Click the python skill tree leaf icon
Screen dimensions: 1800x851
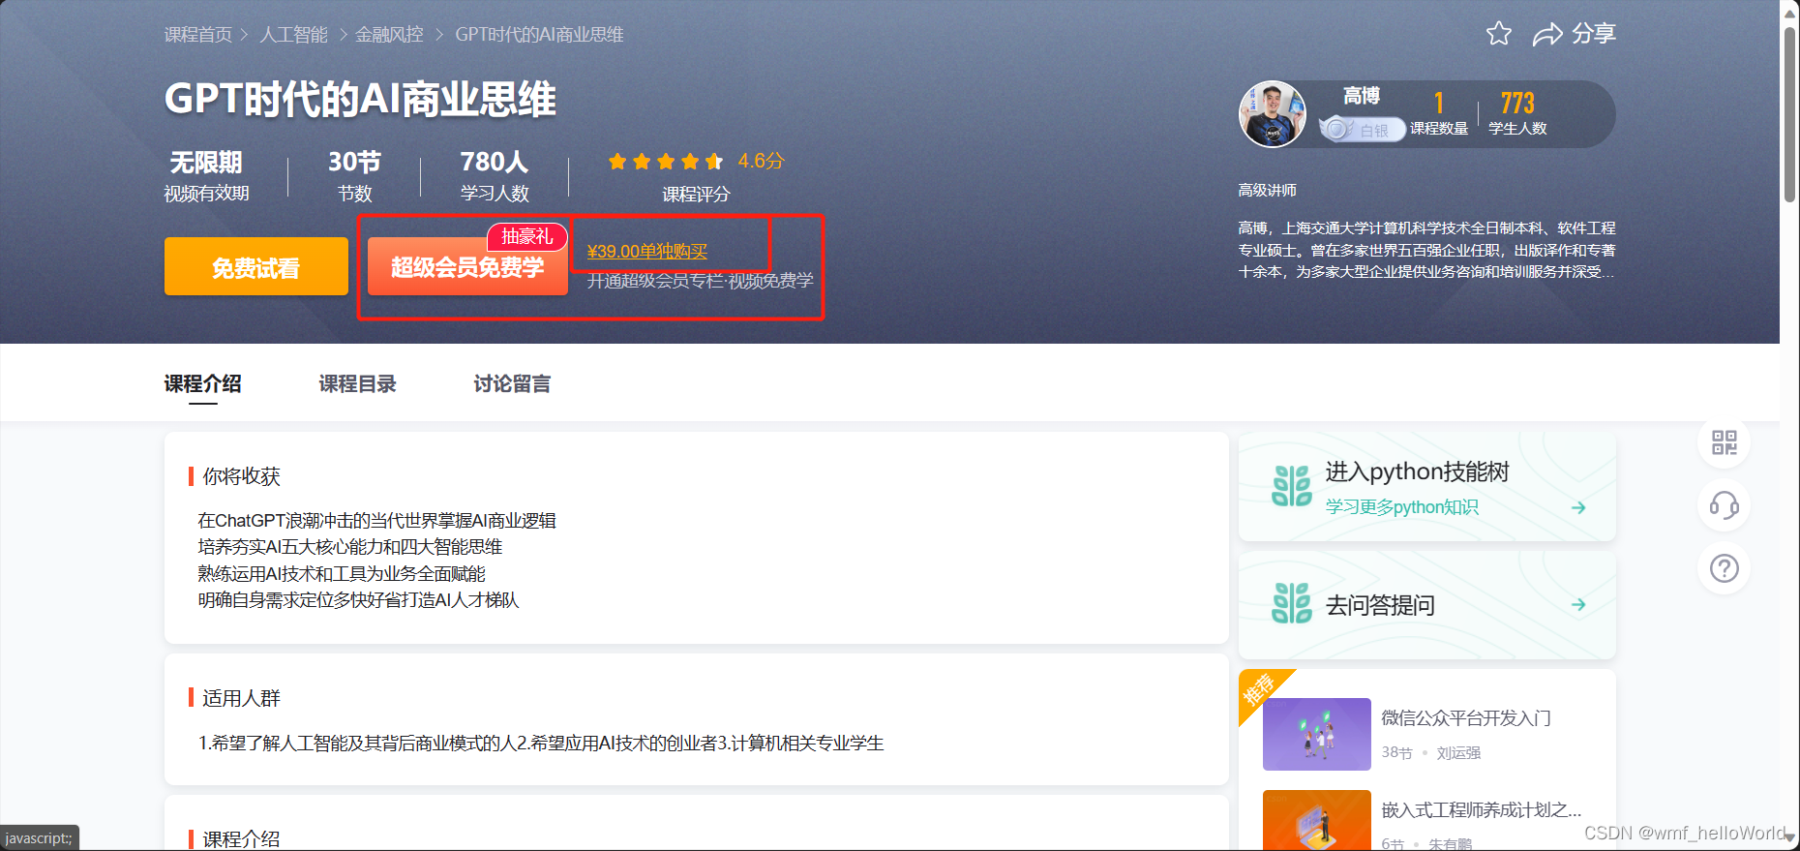pyautogui.click(x=1292, y=486)
